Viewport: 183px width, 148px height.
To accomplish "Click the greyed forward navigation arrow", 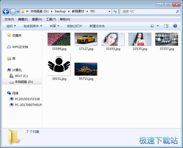I will point(13,12).
